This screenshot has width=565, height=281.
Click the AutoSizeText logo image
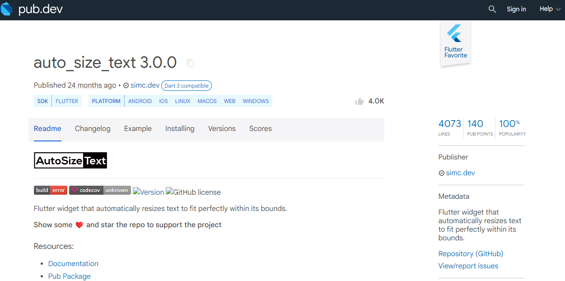click(x=70, y=160)
